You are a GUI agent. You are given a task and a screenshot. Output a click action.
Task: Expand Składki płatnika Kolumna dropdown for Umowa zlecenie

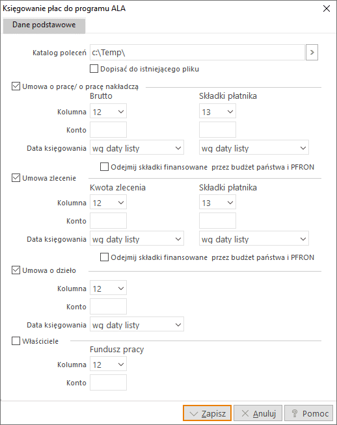point(217,203)
